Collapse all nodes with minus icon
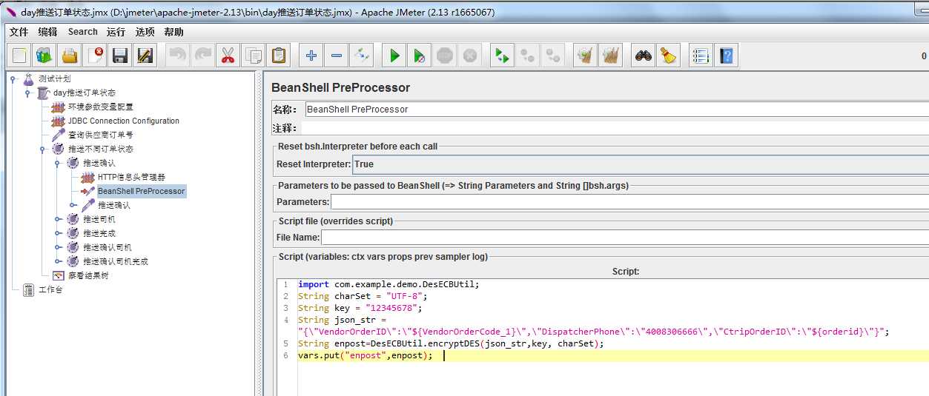The height and width of the screenshot is (396, 929). point(337,56)
